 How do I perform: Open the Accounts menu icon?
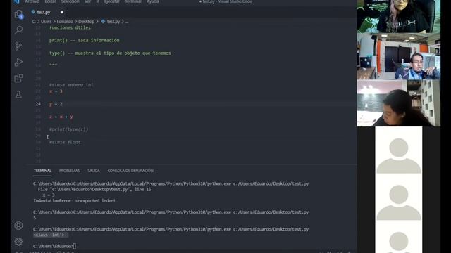(18, 226)
